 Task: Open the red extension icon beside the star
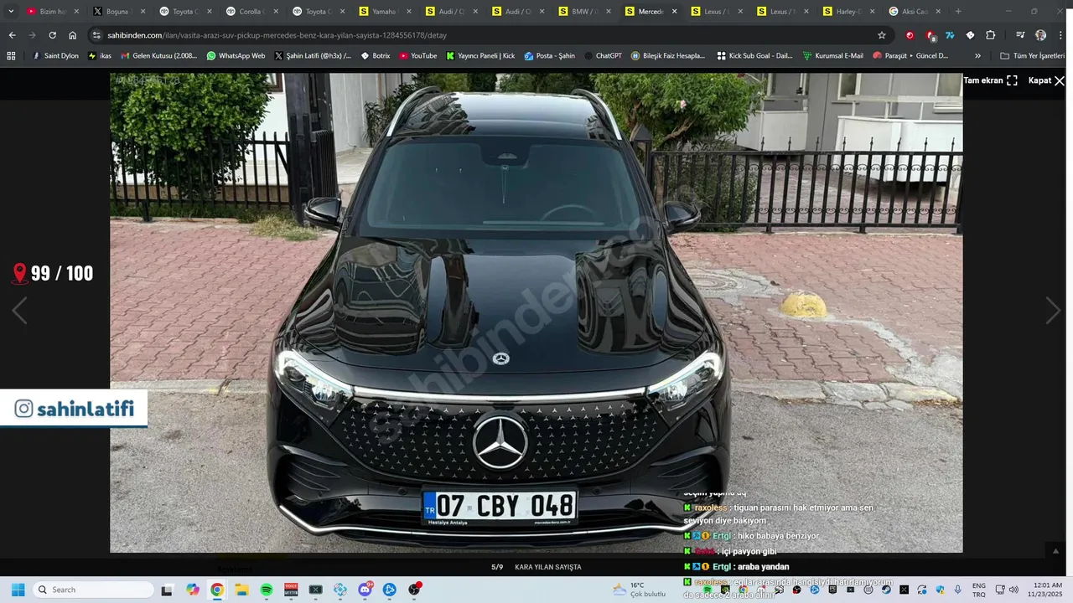pyautogui.click(x=910, y=35)
